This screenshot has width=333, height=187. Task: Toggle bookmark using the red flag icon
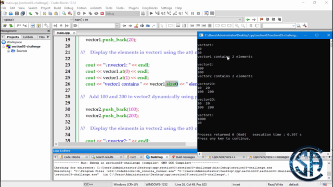[262, 20]
